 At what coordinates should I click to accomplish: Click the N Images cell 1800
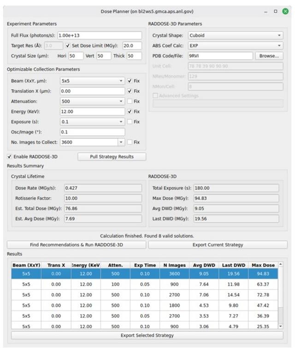(175, 306)
